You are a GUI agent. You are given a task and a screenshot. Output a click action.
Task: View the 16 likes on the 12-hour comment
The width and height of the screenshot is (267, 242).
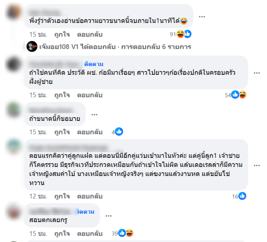pyautogui.click(x=239, y=196)
